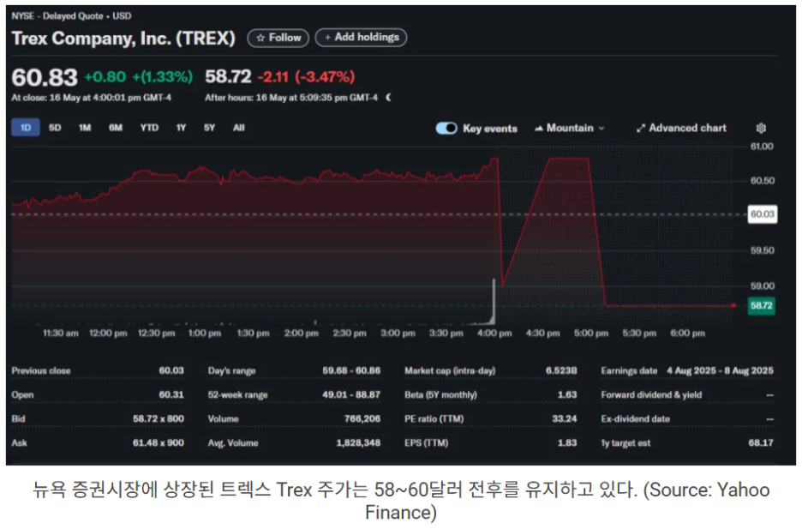Click the Ex-dividend date label

[635, 418]
